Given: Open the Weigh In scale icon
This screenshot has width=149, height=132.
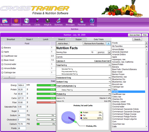Looking at the screenshot, I should pyautogui.click(x=48, y=21).
